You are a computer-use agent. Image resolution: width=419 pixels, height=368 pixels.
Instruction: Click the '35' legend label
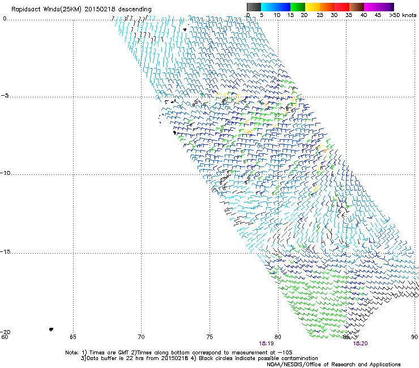coord(349,15)
